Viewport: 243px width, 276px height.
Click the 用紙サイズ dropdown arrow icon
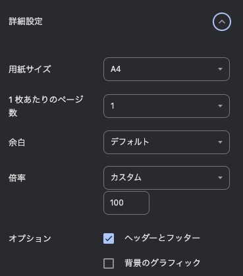pos(220,69)
